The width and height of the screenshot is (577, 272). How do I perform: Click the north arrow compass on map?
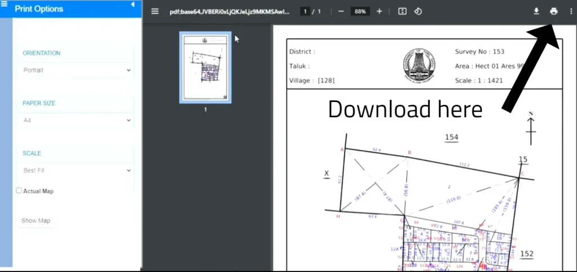tap(531, 128)
